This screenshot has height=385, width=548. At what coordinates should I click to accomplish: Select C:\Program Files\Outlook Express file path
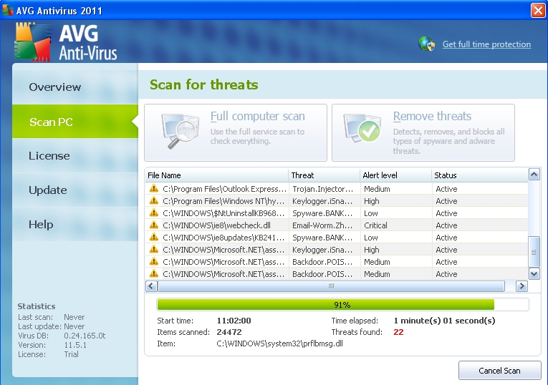pyautogui.click(x=225, y=189)
